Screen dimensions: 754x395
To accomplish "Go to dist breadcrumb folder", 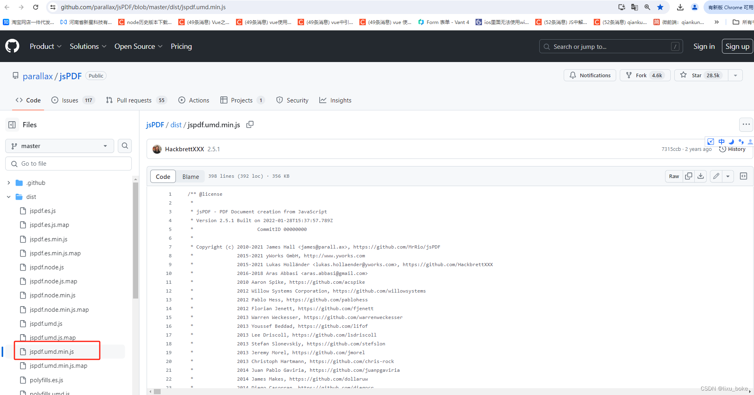I will (x=176, y=125).
